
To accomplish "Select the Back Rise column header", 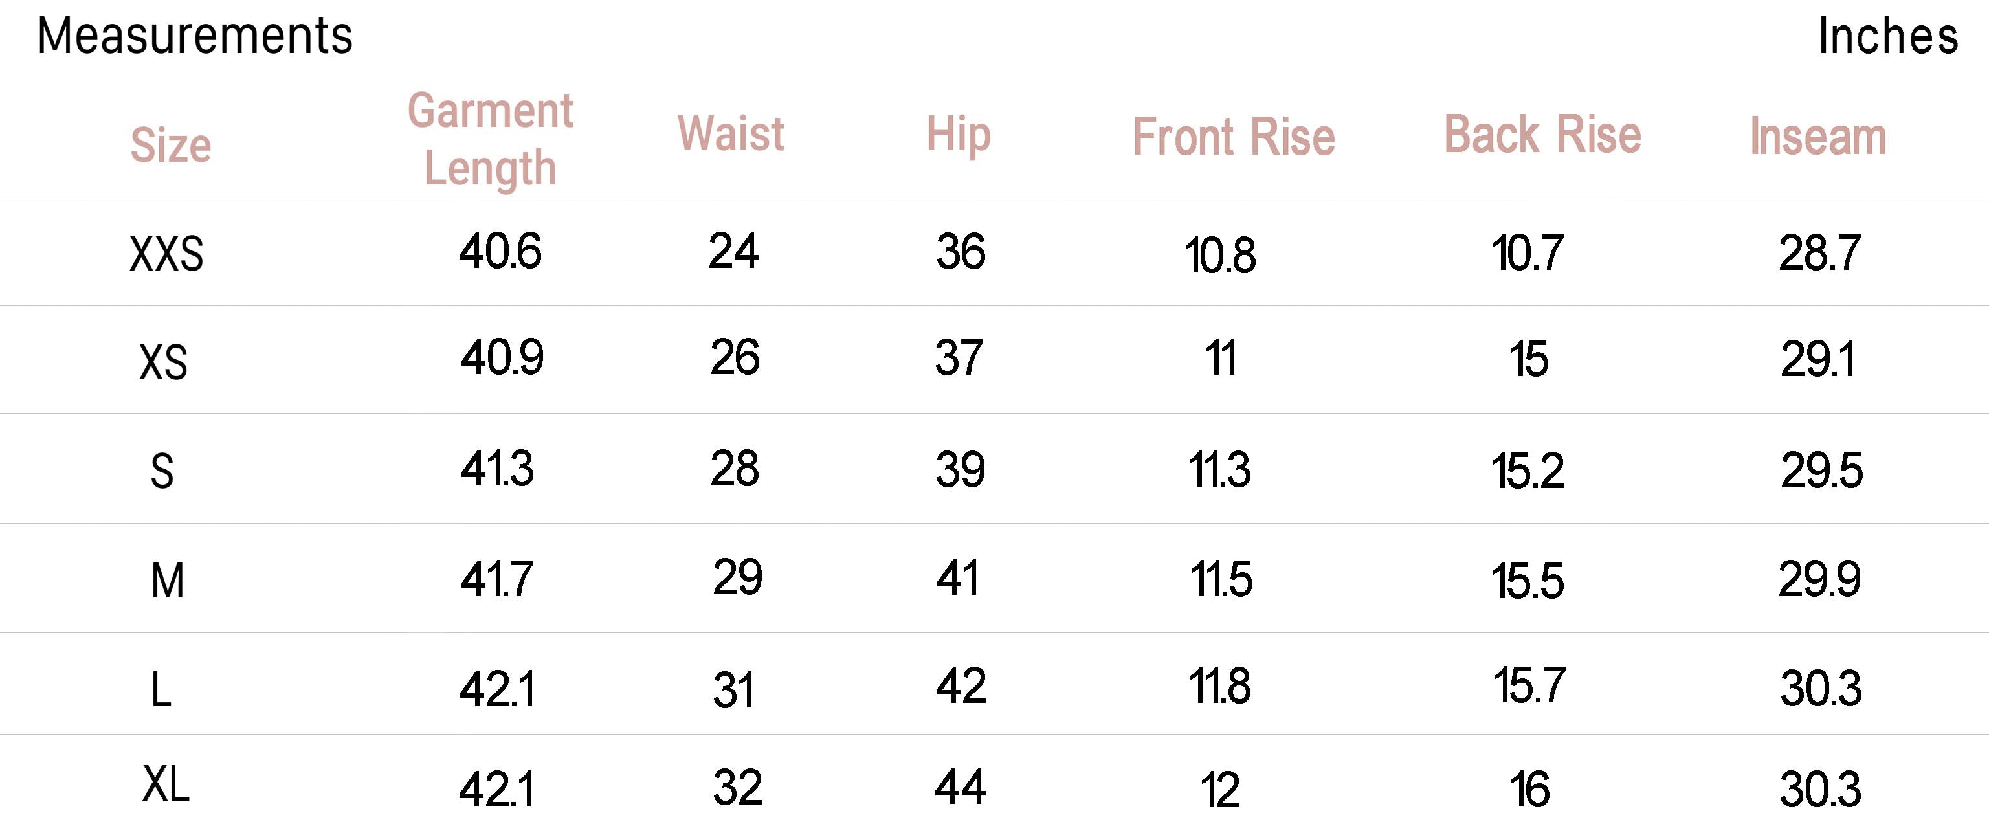I will click(x=1542, y=135).
